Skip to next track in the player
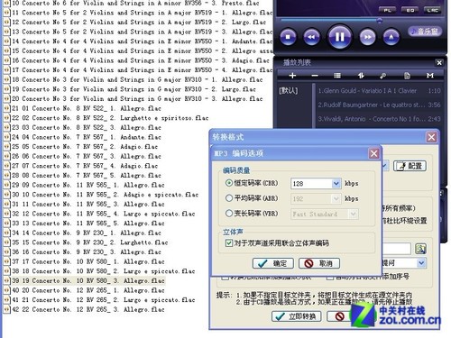 (x=367, y=37)
